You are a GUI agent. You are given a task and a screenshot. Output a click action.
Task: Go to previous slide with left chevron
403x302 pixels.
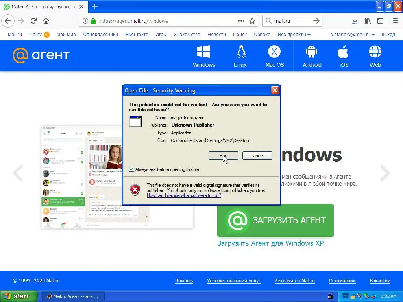click(18, 173)
